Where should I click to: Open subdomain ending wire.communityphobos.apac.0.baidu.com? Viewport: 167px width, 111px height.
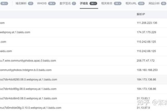[x=28, y=60]
